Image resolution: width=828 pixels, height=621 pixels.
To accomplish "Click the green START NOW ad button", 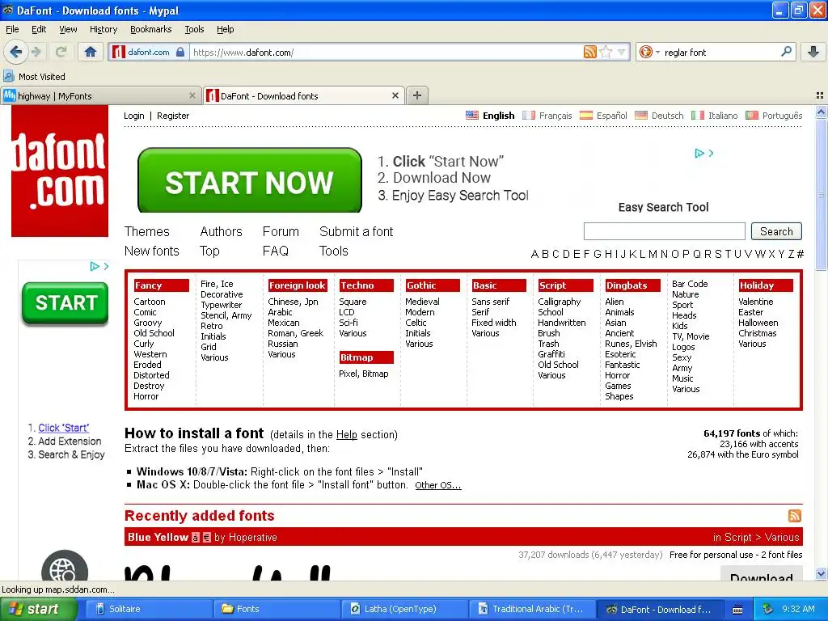I will pyautogui.click(x=249, y=180).
